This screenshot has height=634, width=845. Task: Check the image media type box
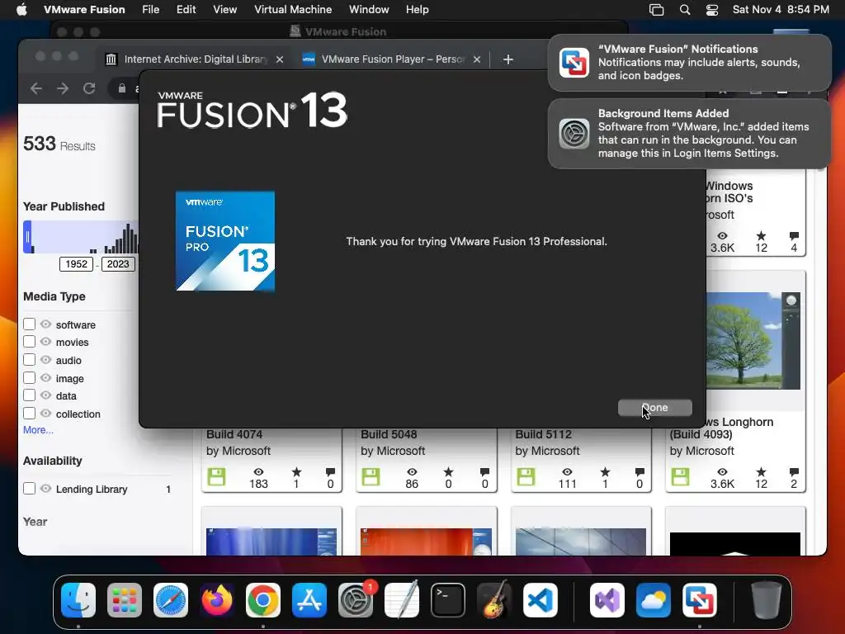click(x=29, y=377)
